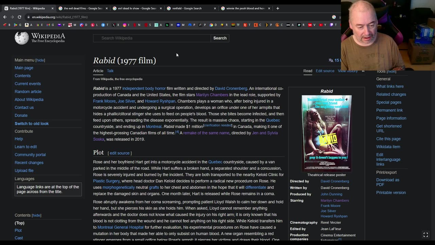435x245 pixels.
Task: Jump to Cast in Contents
Action: (x=19, y=238)
